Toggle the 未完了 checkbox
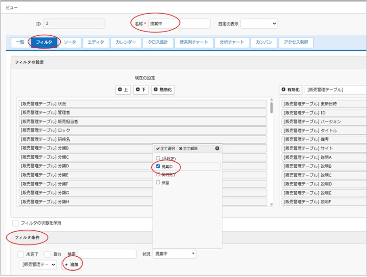This screenshot has height=277, width=367. point(21,254)
